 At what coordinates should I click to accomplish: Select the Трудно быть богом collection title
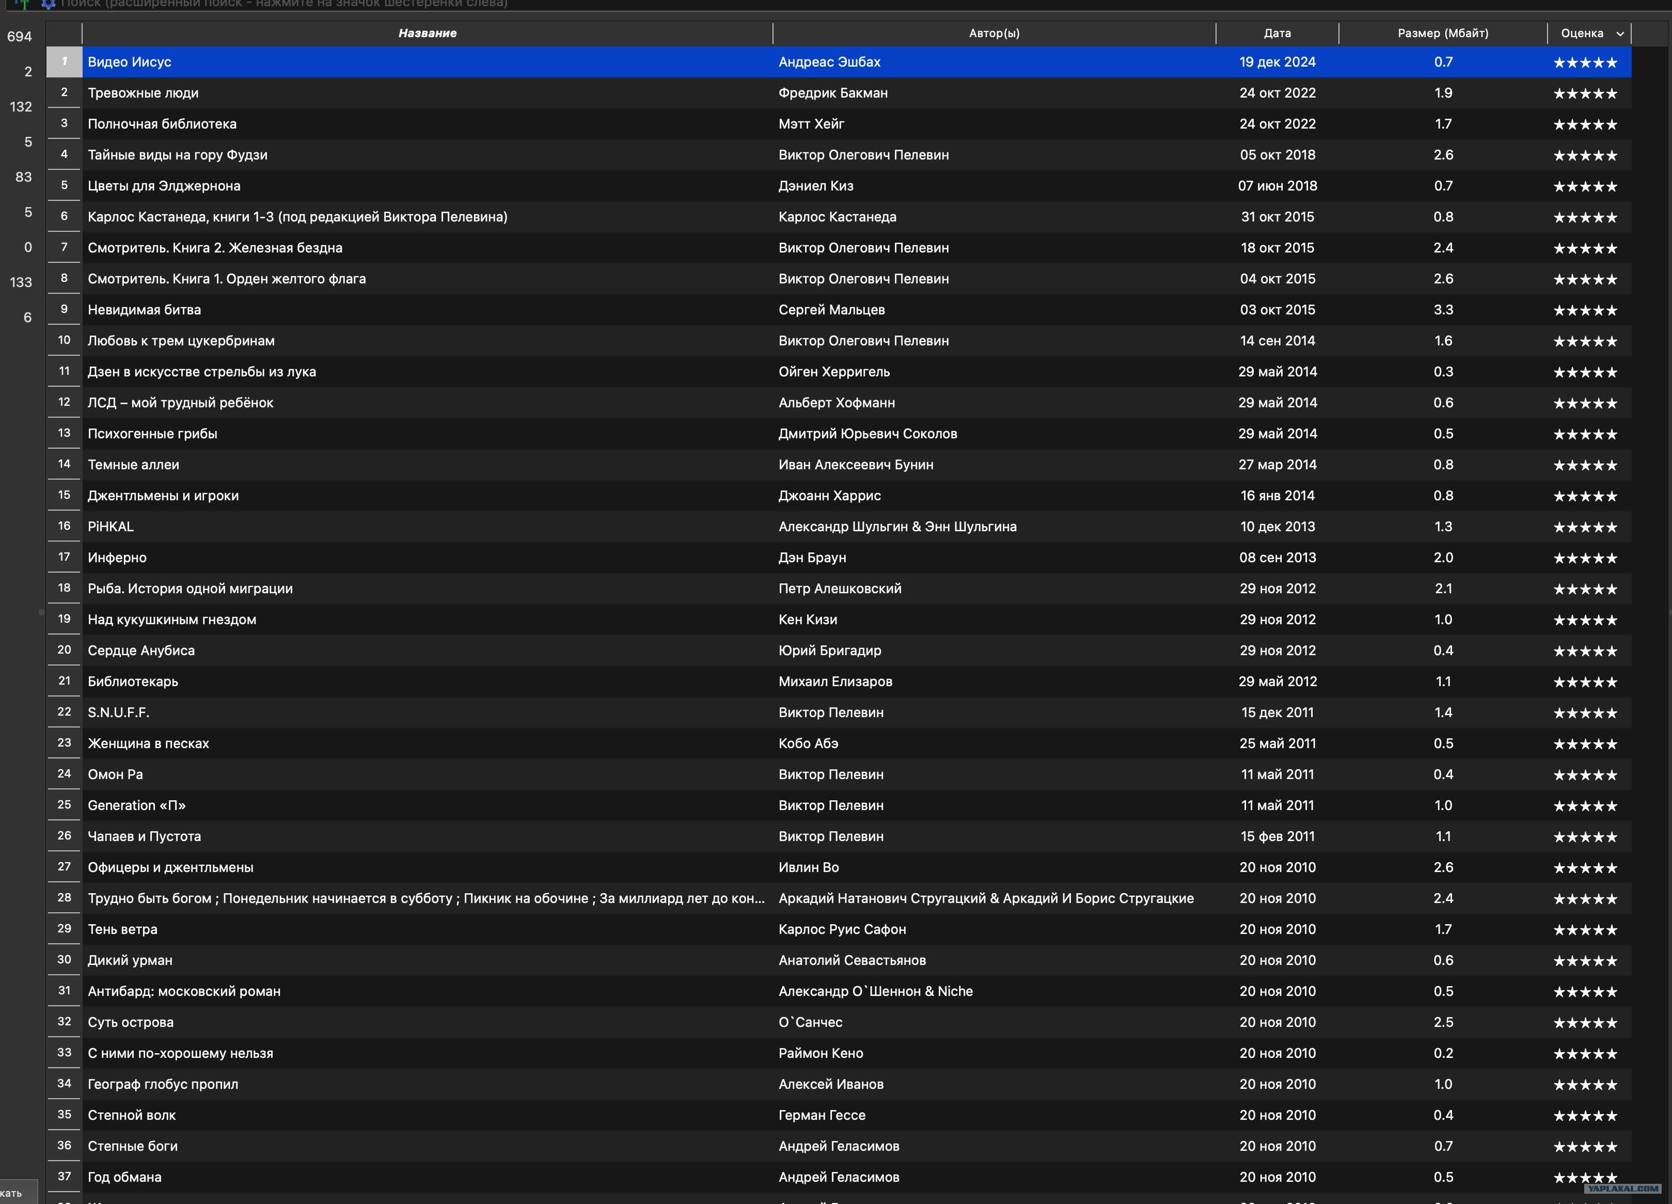coord(426,898)
